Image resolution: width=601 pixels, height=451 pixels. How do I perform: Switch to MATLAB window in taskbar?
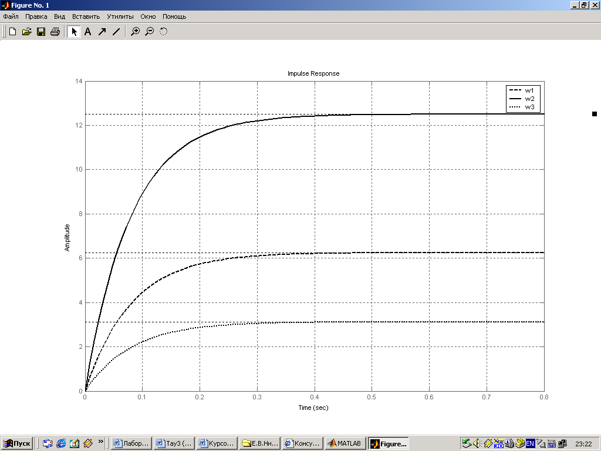coord(345,444)
